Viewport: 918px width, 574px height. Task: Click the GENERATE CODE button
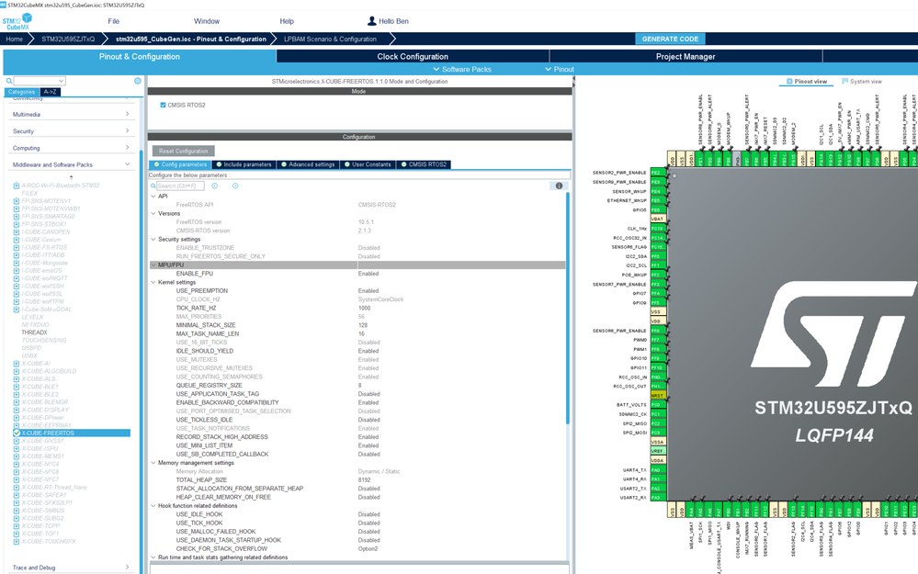tap(670, 39)
